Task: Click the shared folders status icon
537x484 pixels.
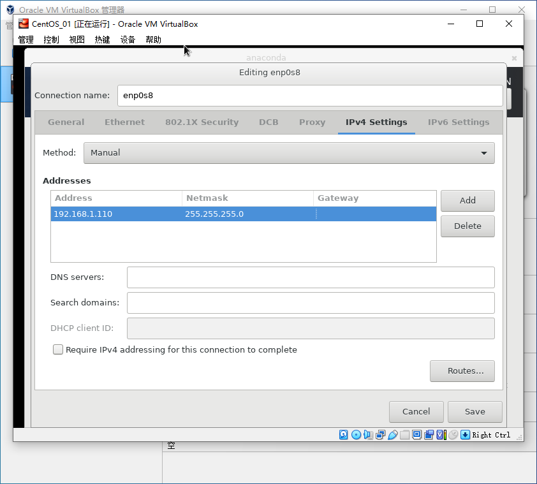Action: pyautogui.click(x=405, y=435)
